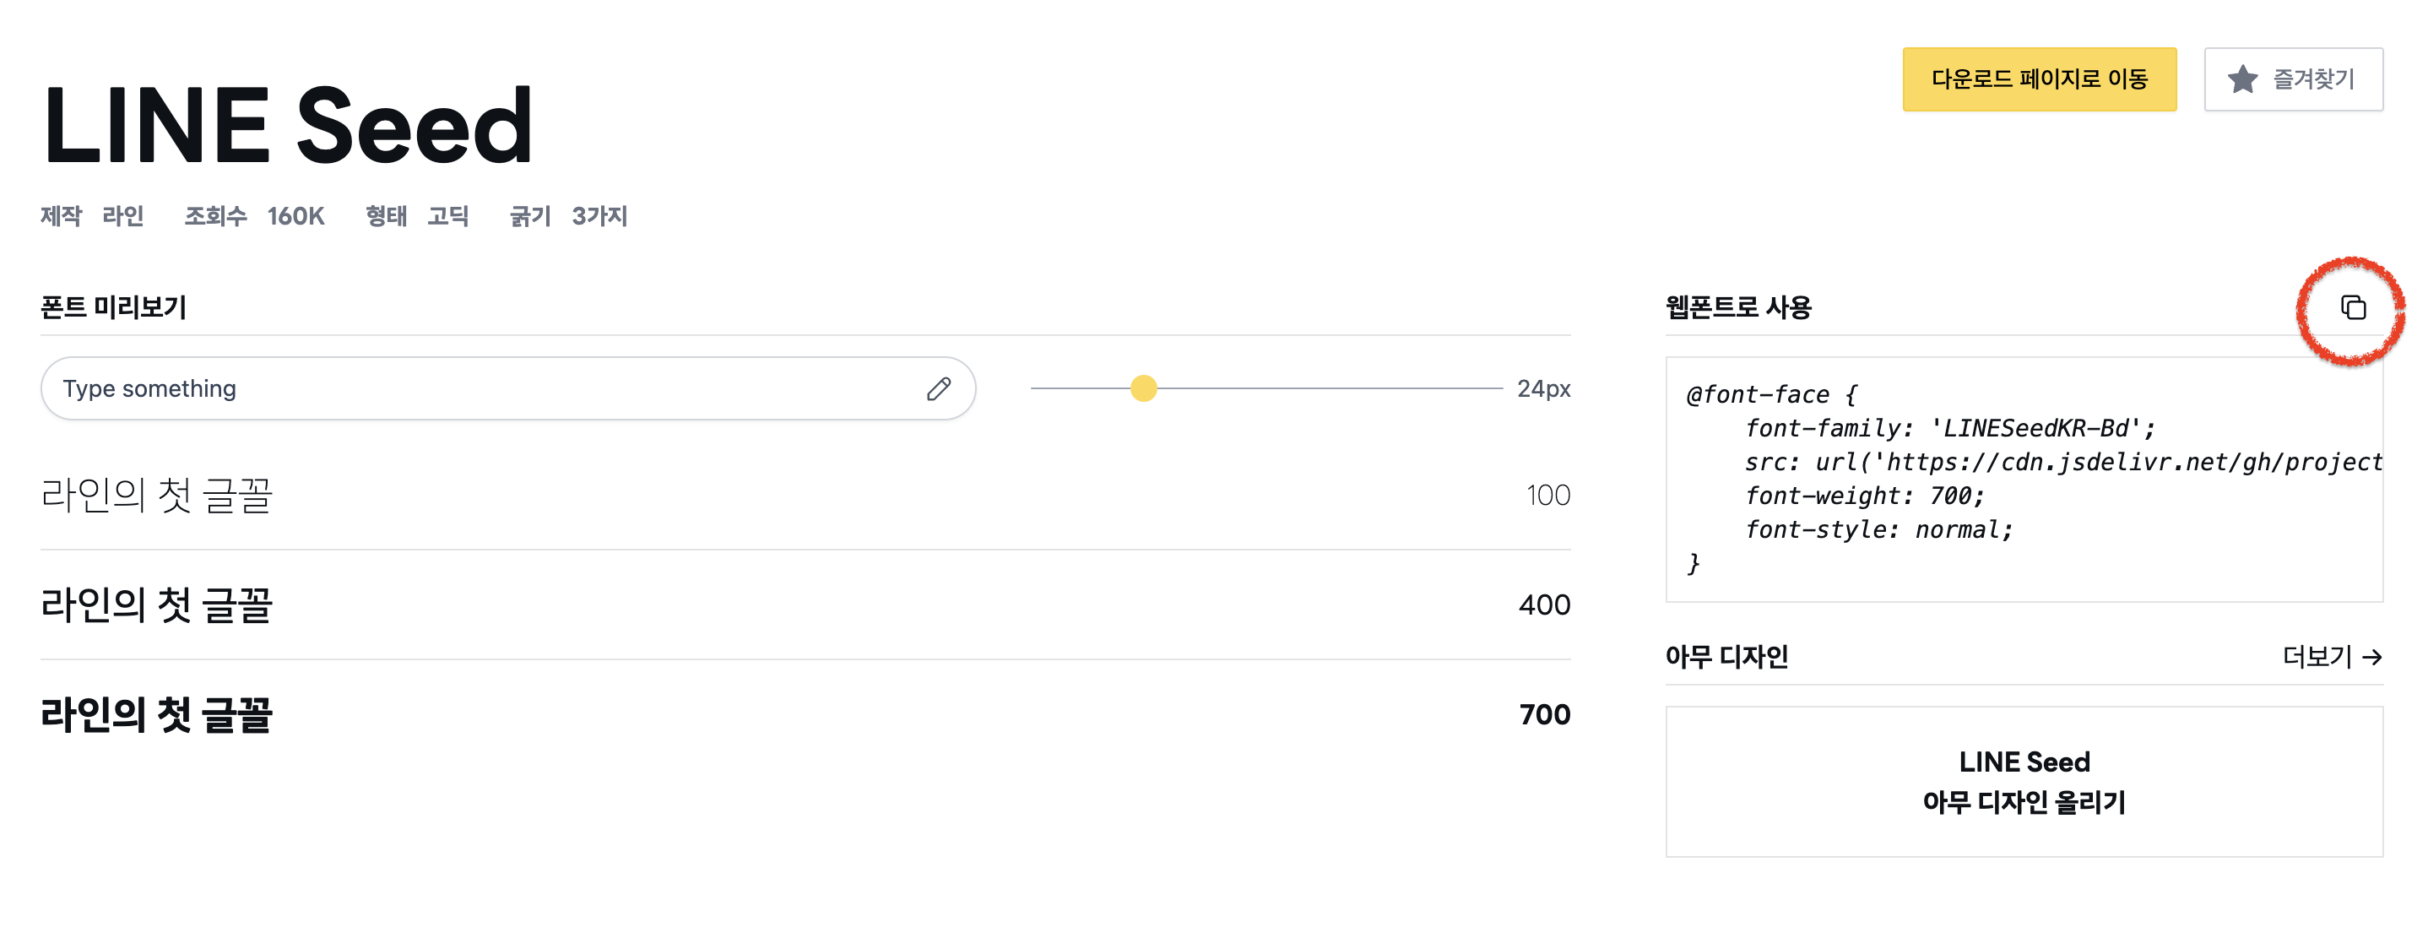This screenshot has height=927, width=2428.
Task: Click the 라인 creator name link
Action: pyautogui.click(x=122, y=216)
